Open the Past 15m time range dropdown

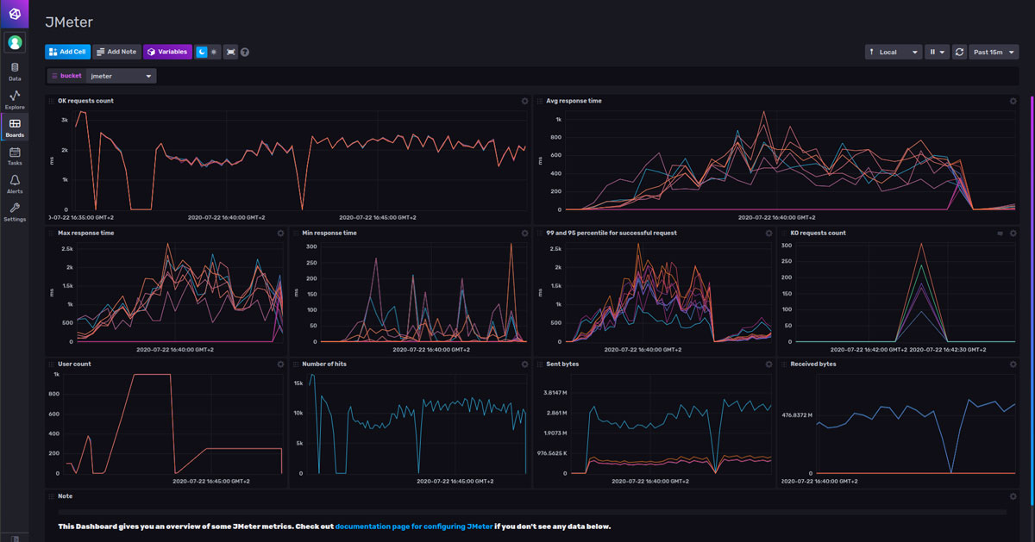pyautogui.click(x=994, y=52)
